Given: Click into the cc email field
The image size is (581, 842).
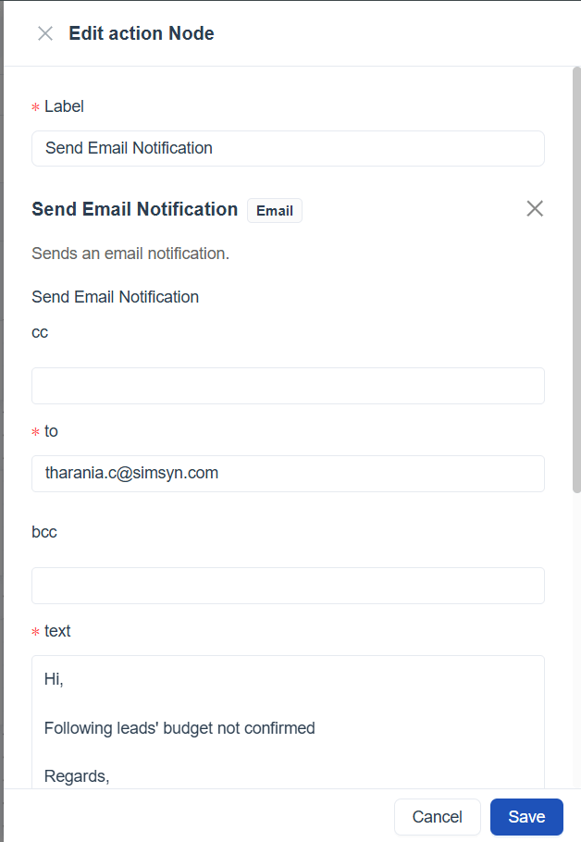Looking at the screenshot, I should tap(287, 386).
